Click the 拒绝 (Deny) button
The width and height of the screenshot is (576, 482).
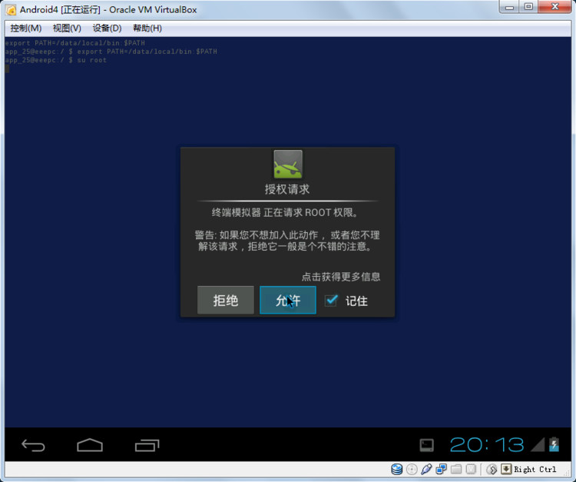tap(226, 301)
